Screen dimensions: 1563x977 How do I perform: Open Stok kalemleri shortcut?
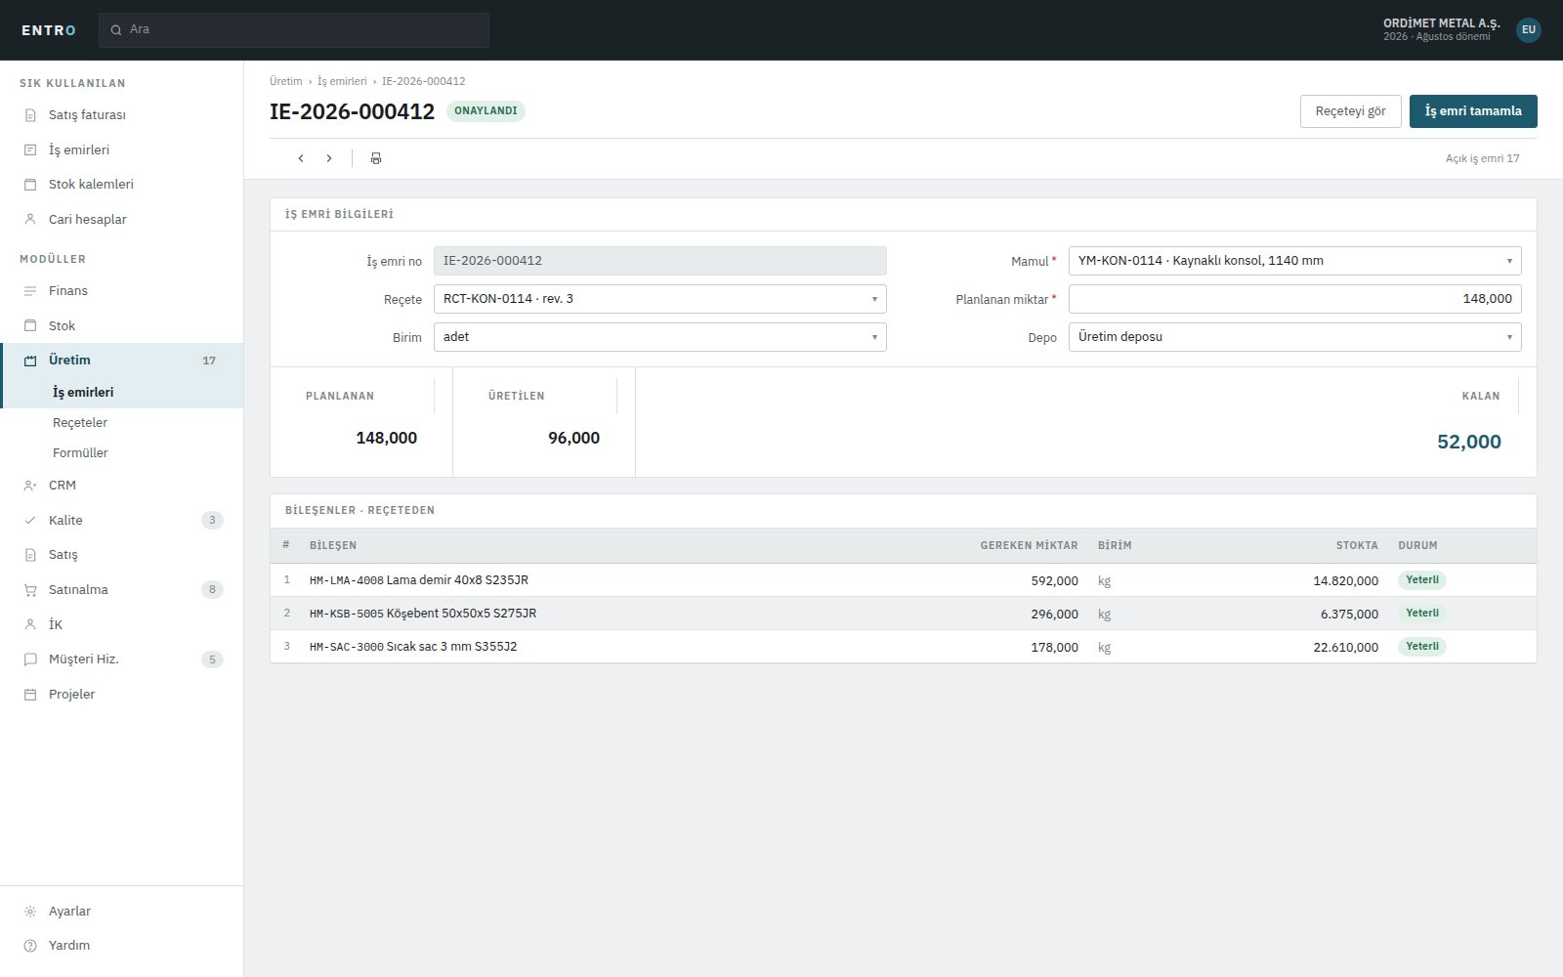click(x=122, y=185)
